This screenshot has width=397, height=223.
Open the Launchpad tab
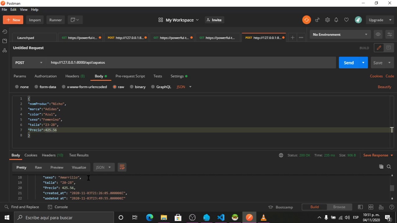[34, 37]
